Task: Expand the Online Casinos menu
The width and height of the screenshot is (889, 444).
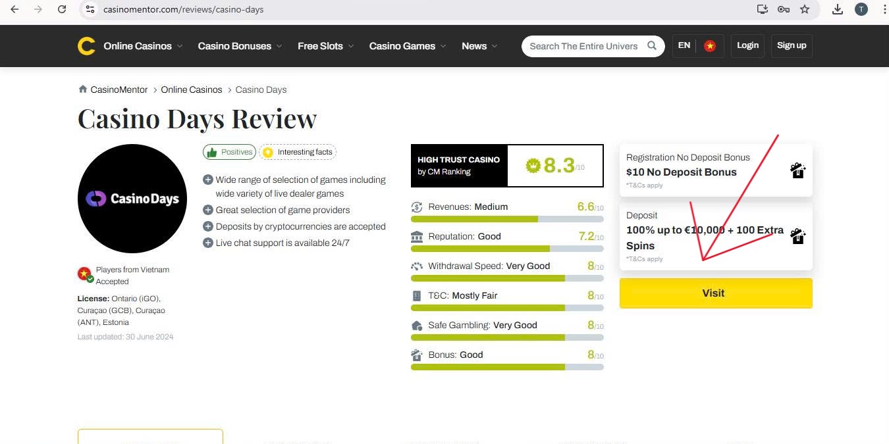Action: (x=143, y=46)
